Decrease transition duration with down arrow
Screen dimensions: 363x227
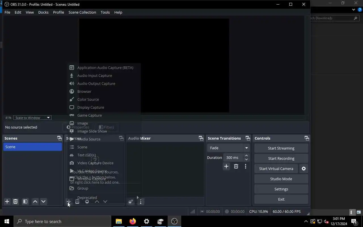(x=246, y=159)
